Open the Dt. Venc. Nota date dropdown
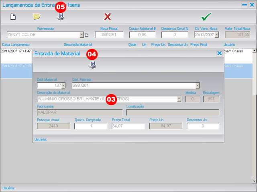Image resolution: width=257 pixels, height=192 pixels. coord(217,35)
